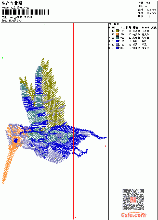Select the 2123 stitch count in row 5
The width and height of the screenshot is (158, 220).
[122, 45]
